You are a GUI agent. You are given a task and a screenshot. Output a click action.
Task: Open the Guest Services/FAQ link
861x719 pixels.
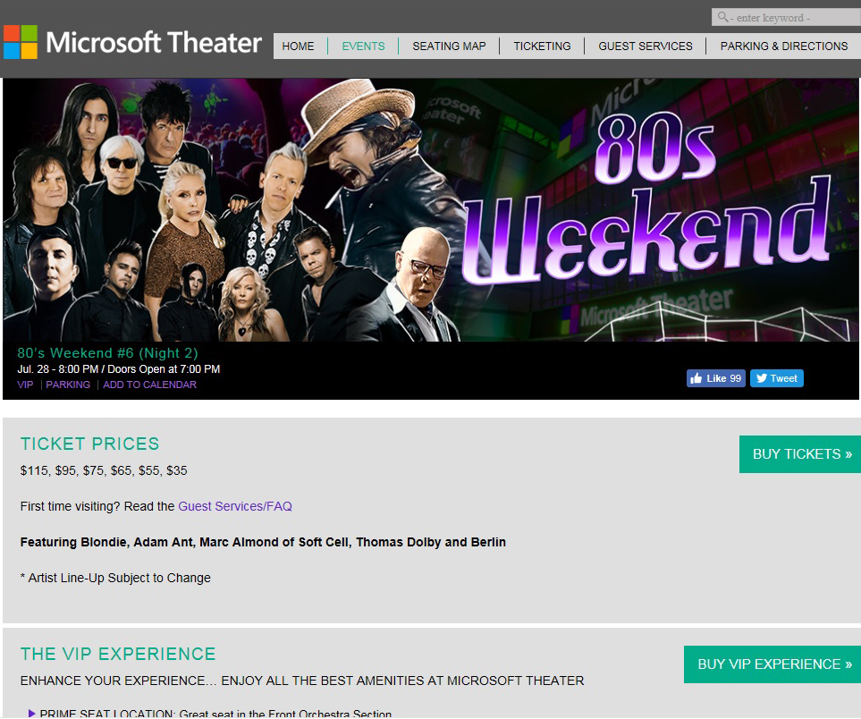coord(235,506)
